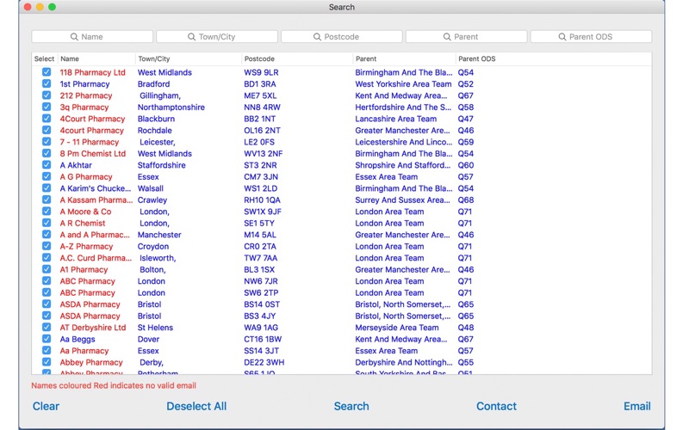Click the Merseyside Area Team cell
Image resolution: width=689 pixels, height=430 pixels.
(x=397, y=328)
